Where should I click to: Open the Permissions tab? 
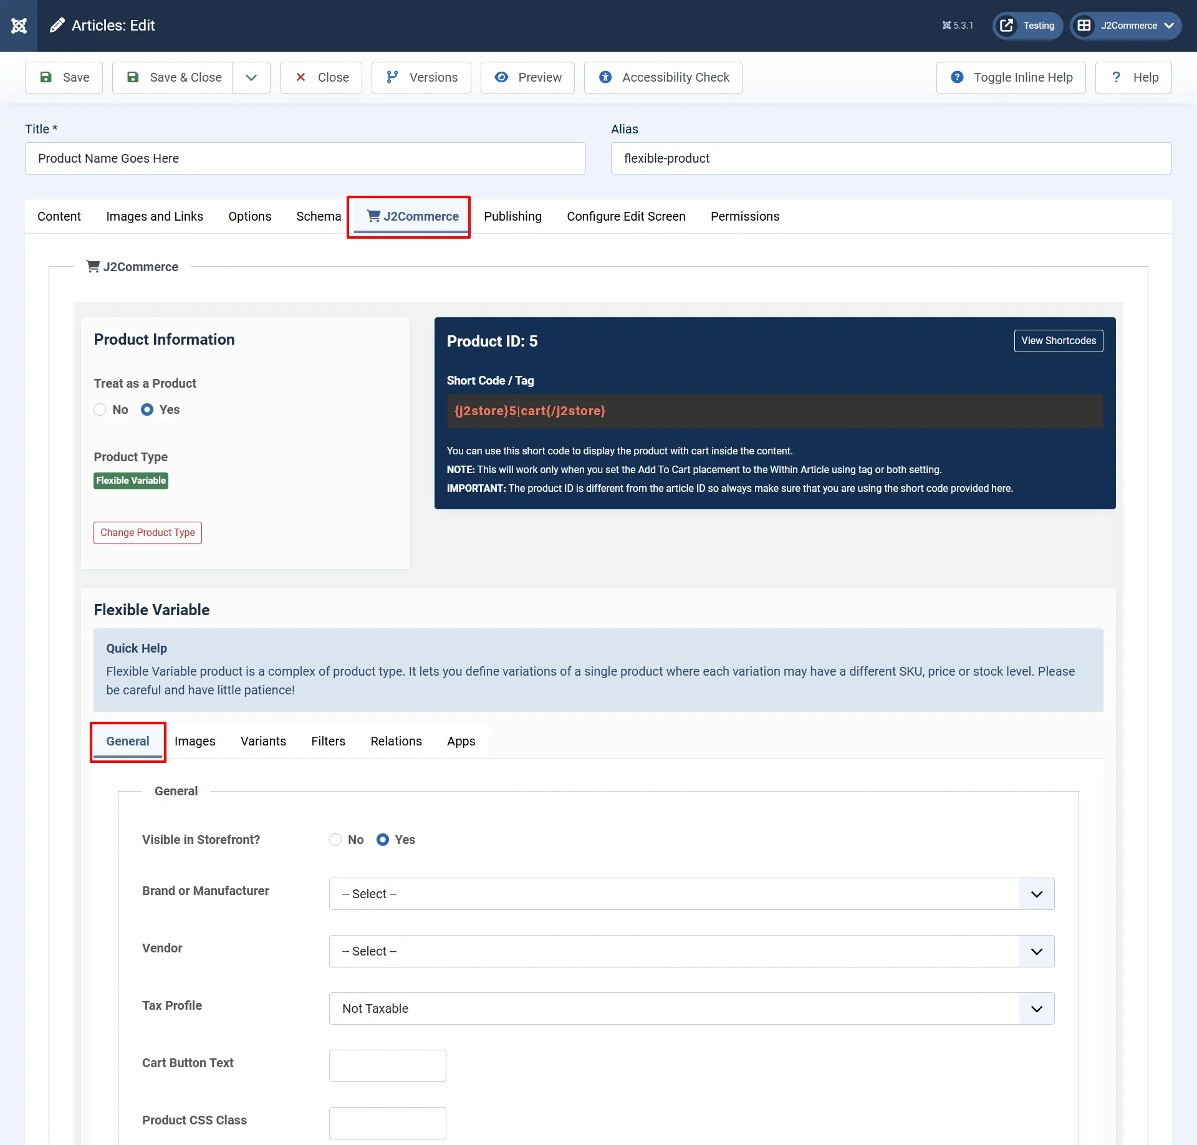[745, 216]
